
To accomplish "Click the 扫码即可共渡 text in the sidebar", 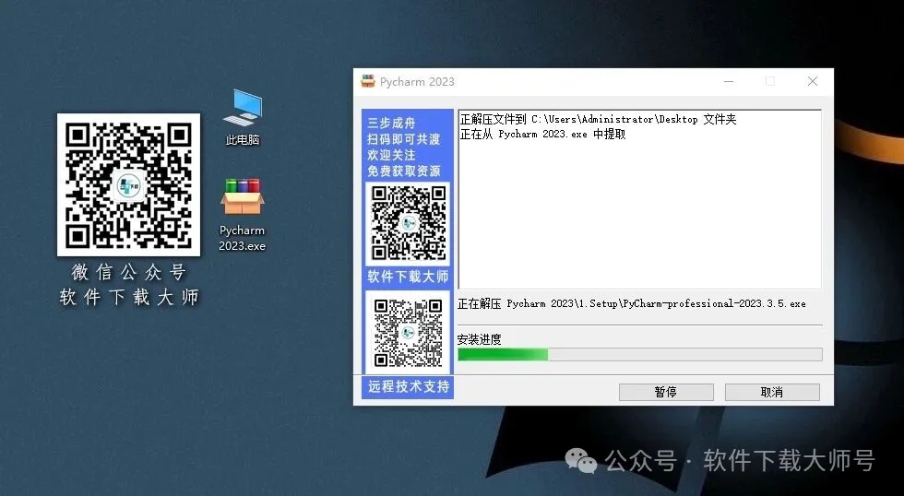I will pyautogui.click(x=404, y=139).
